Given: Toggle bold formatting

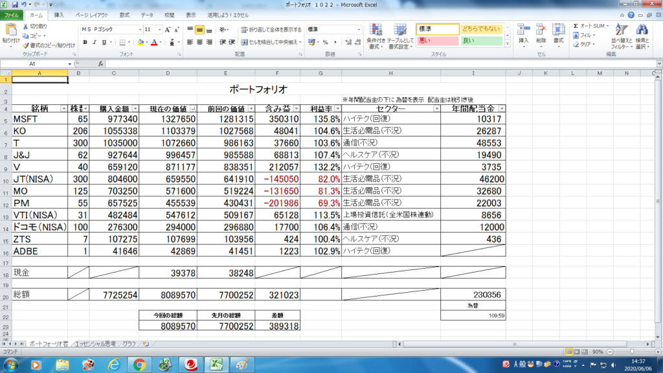Looking at the screenshot, I should coord(85,42).
